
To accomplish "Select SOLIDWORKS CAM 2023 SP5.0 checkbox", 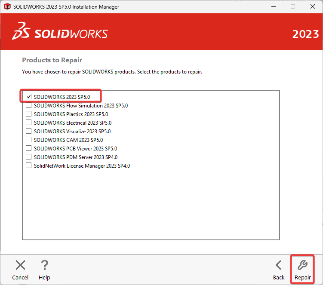I will click(x=29, y=140).
